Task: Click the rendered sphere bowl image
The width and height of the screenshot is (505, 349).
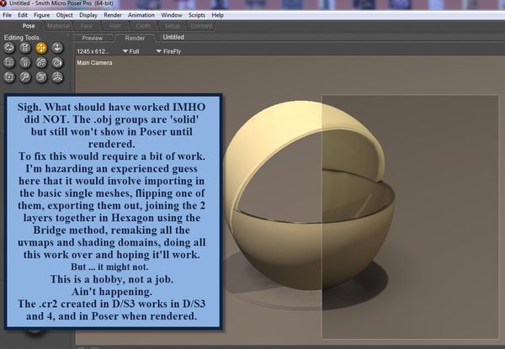Action: pos(309,197)
